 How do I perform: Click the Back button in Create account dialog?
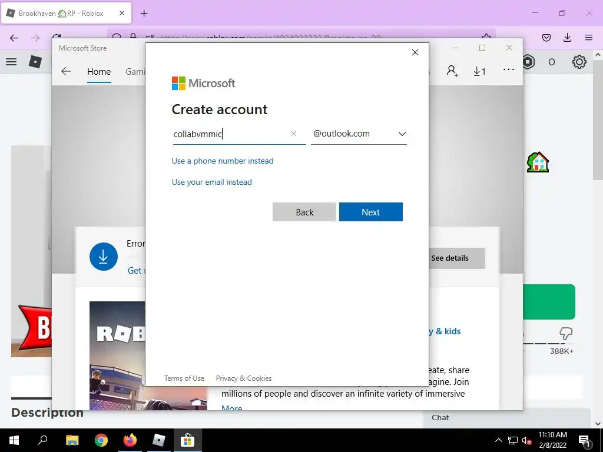304,212
